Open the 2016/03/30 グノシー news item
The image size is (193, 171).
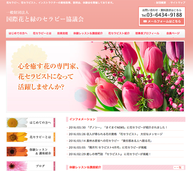118,127
